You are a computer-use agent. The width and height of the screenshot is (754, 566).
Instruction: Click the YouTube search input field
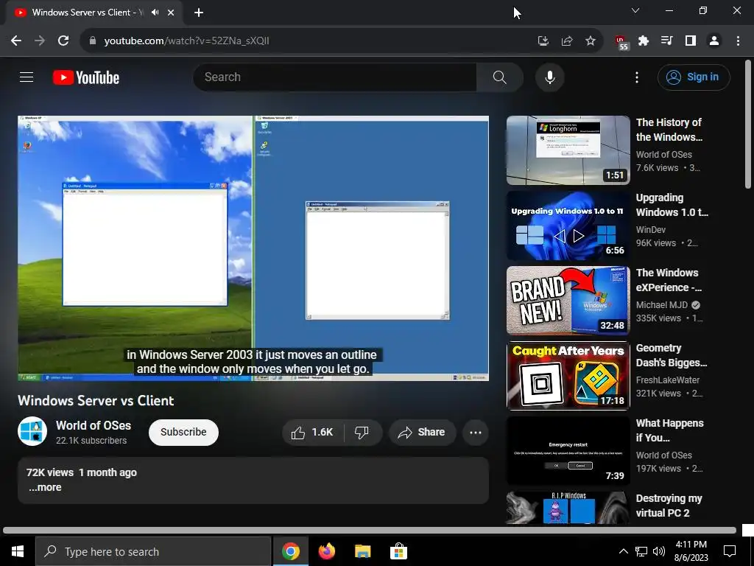coord(335,77)
